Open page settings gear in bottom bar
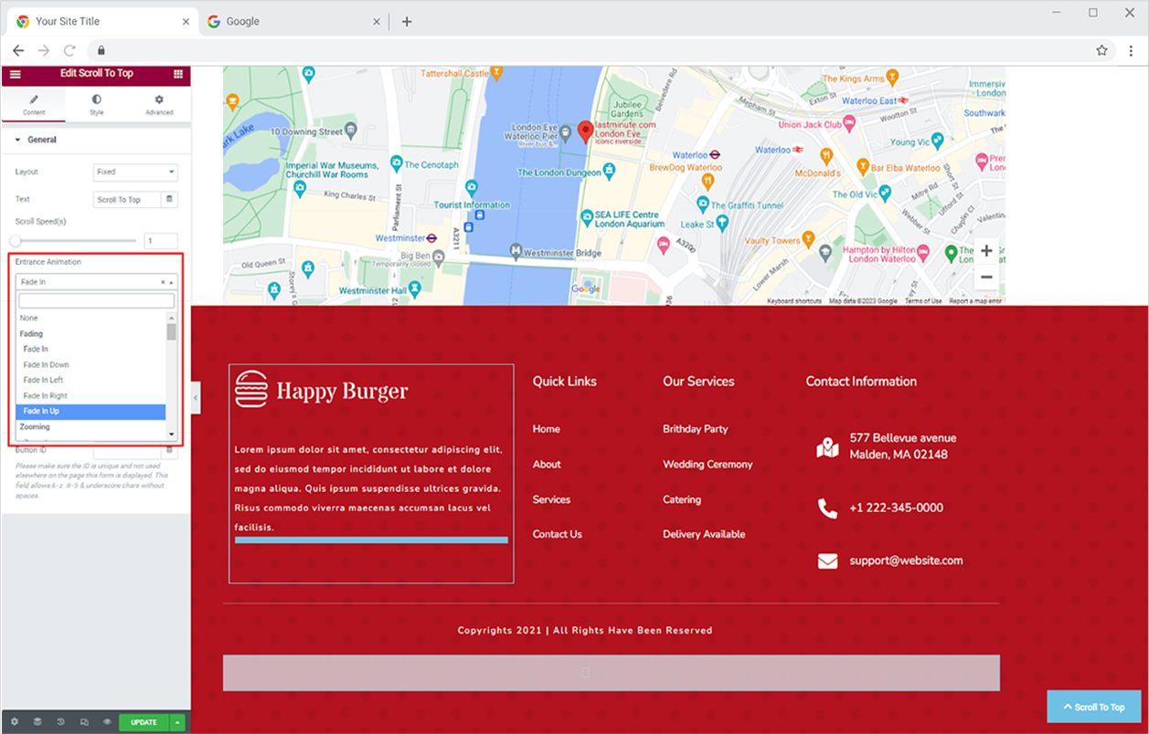This screenshot has height=734, width=1149. coord(14,722)
